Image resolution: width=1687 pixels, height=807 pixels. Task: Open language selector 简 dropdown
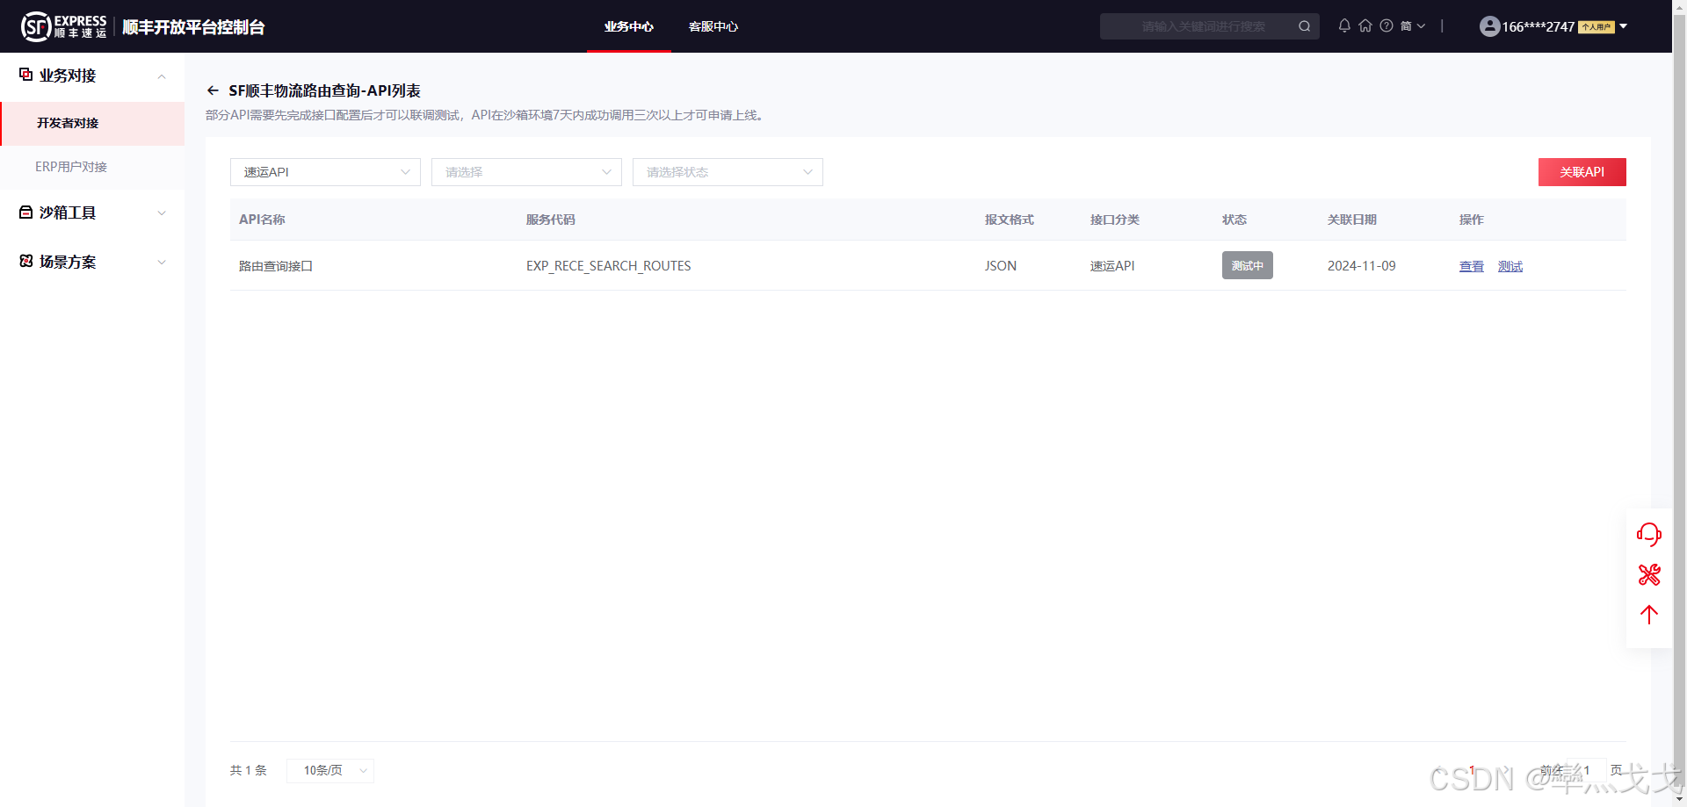click(x=1413, y=26)
